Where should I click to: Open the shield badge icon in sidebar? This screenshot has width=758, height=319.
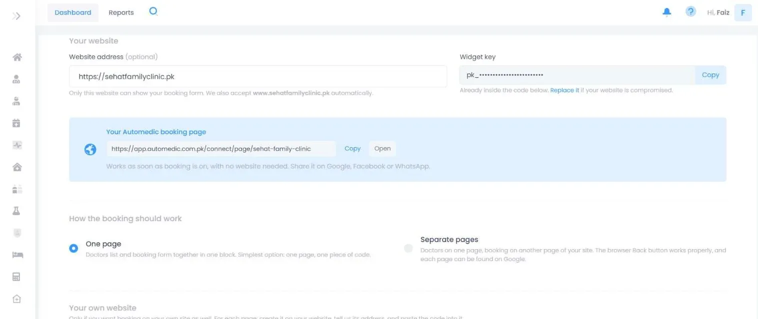click(17, 233)
